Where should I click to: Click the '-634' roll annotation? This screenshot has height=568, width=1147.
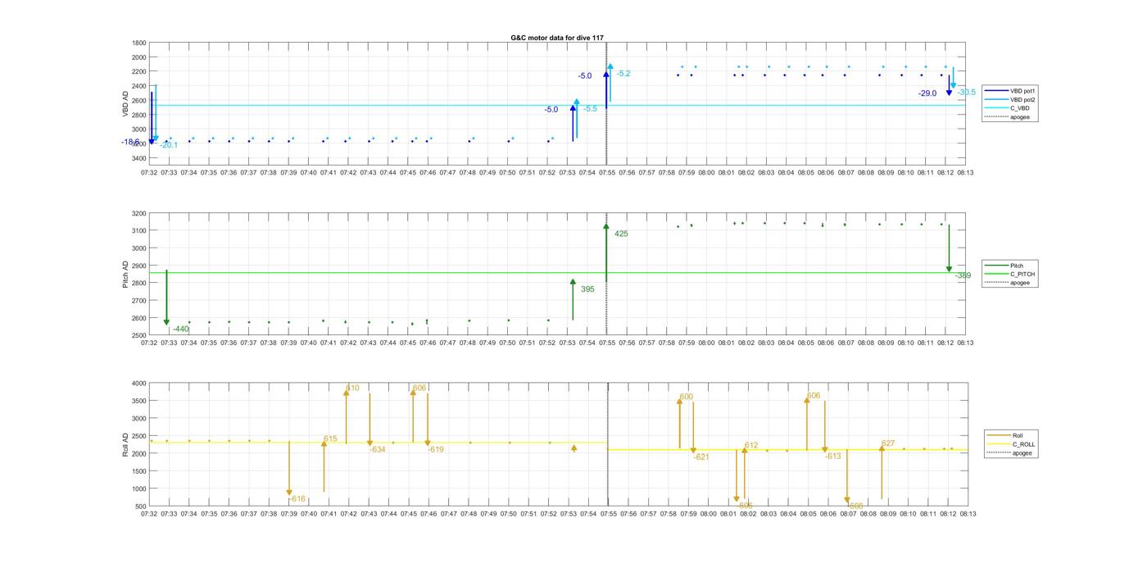coord(378,449)
